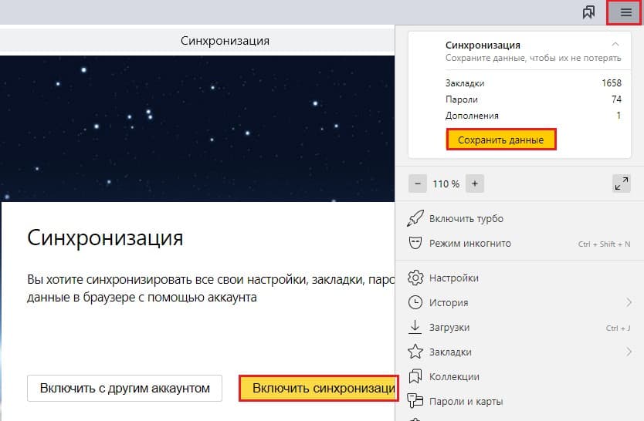Click the History clock icon
Screen dimensions: 644x421
pos(415,302)
